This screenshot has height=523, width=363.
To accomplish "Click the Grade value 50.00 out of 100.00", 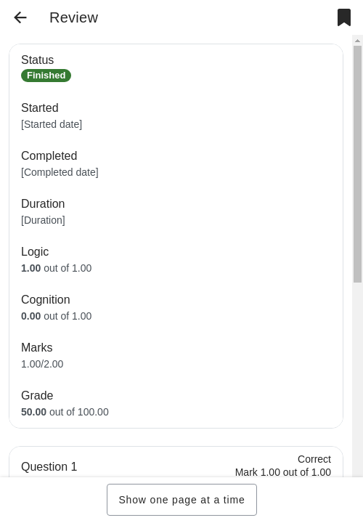I will coord(65,412).
